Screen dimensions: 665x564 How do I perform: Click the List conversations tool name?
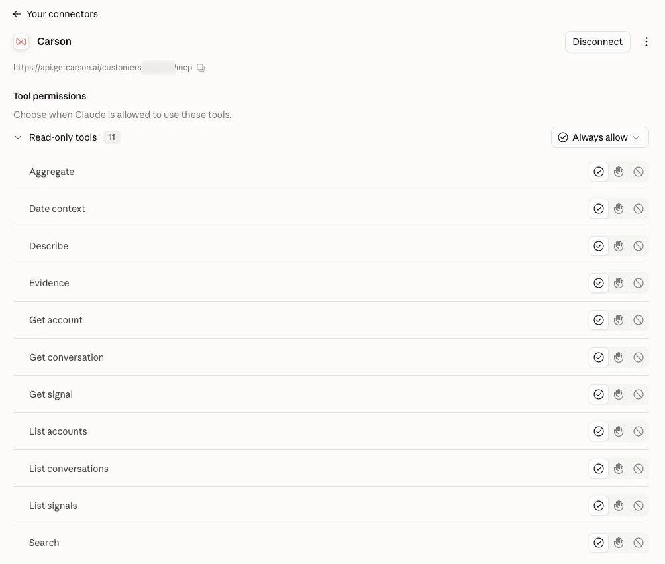pyautogui.click(x=69, y=469)
